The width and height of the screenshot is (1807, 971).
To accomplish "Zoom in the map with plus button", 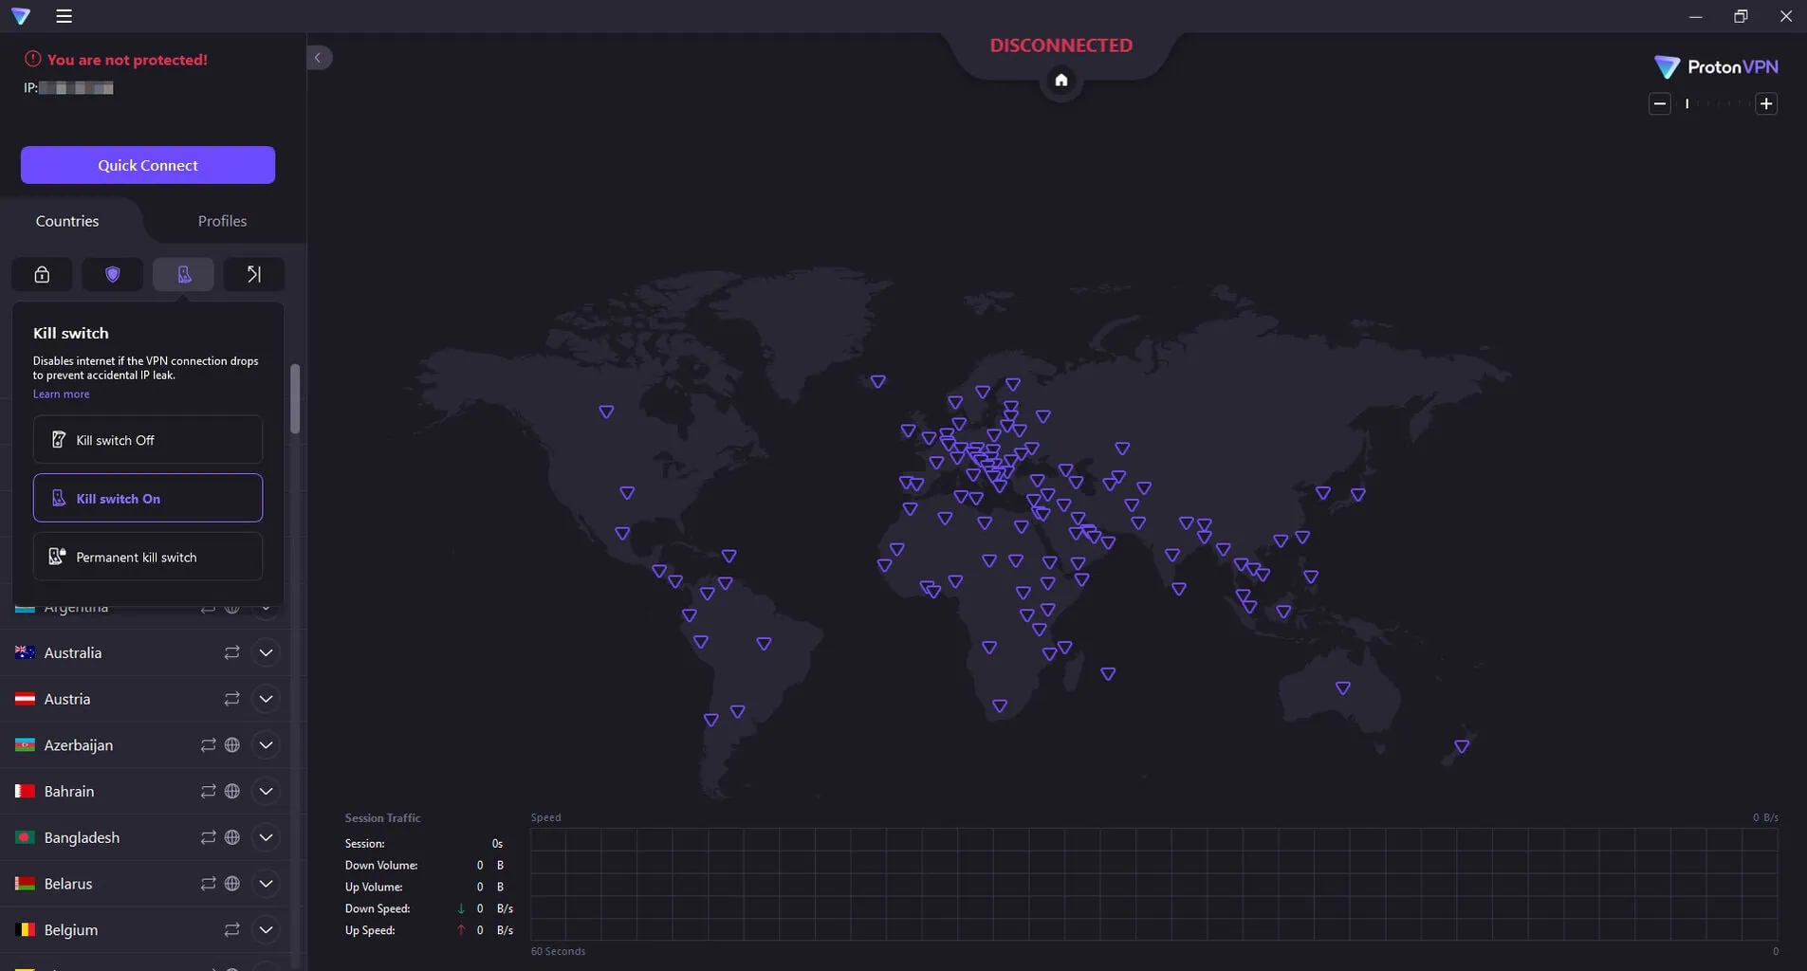I will pyautogui.click(x=1765, y=104).
